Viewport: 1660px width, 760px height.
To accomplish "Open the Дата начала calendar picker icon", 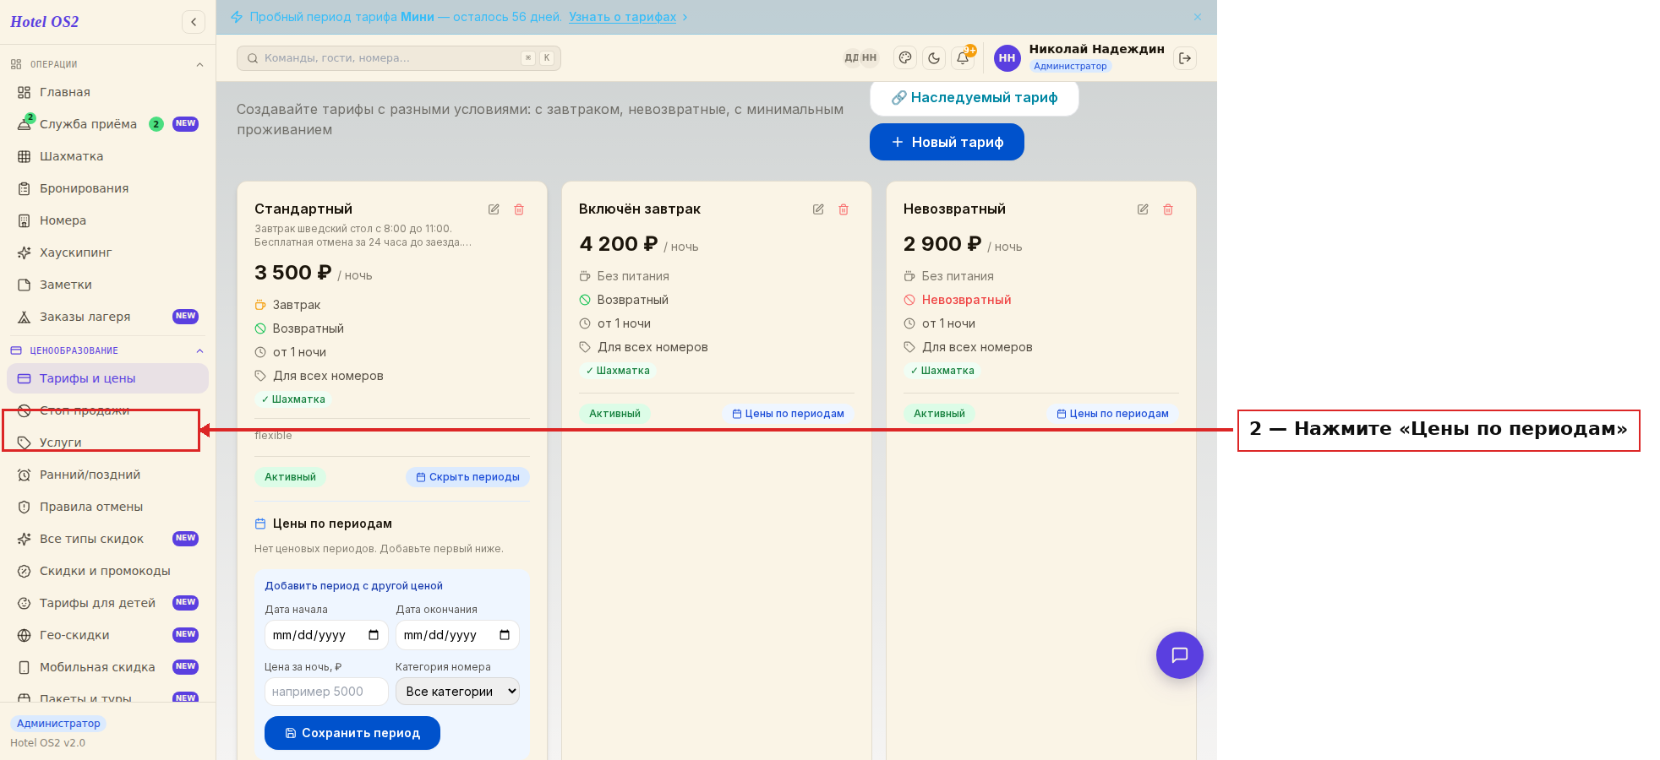I will tap(374, 635).
